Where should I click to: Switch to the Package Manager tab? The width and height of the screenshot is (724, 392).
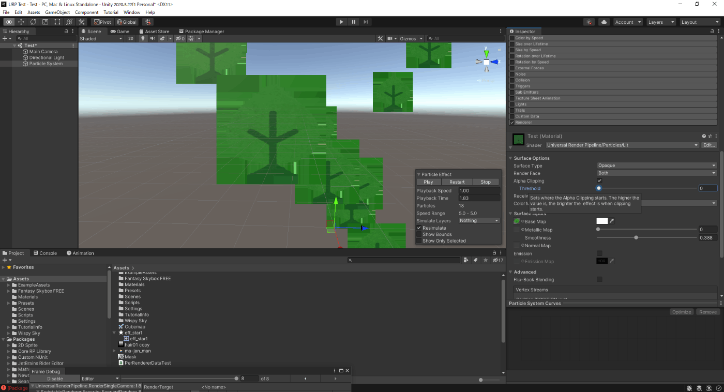coord(201,32)
